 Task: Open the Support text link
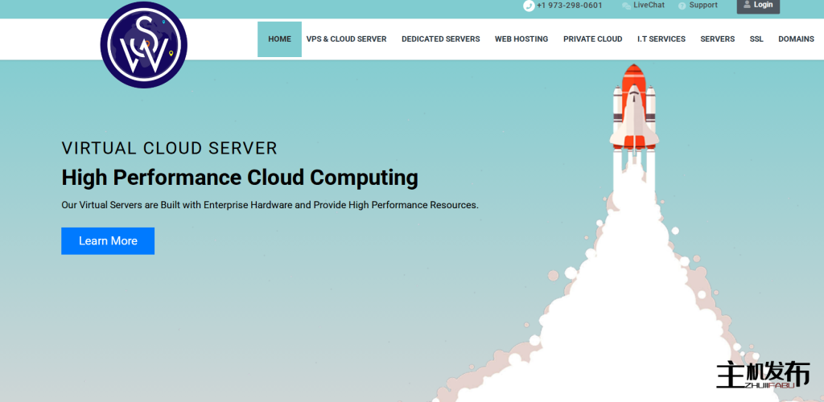point(703,5)
